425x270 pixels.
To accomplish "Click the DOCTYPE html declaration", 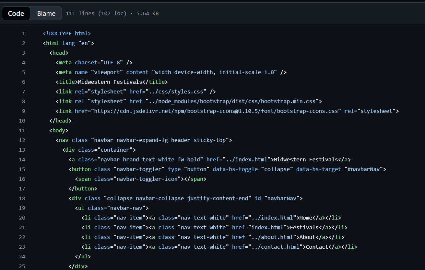I will [x=67, y=33].
